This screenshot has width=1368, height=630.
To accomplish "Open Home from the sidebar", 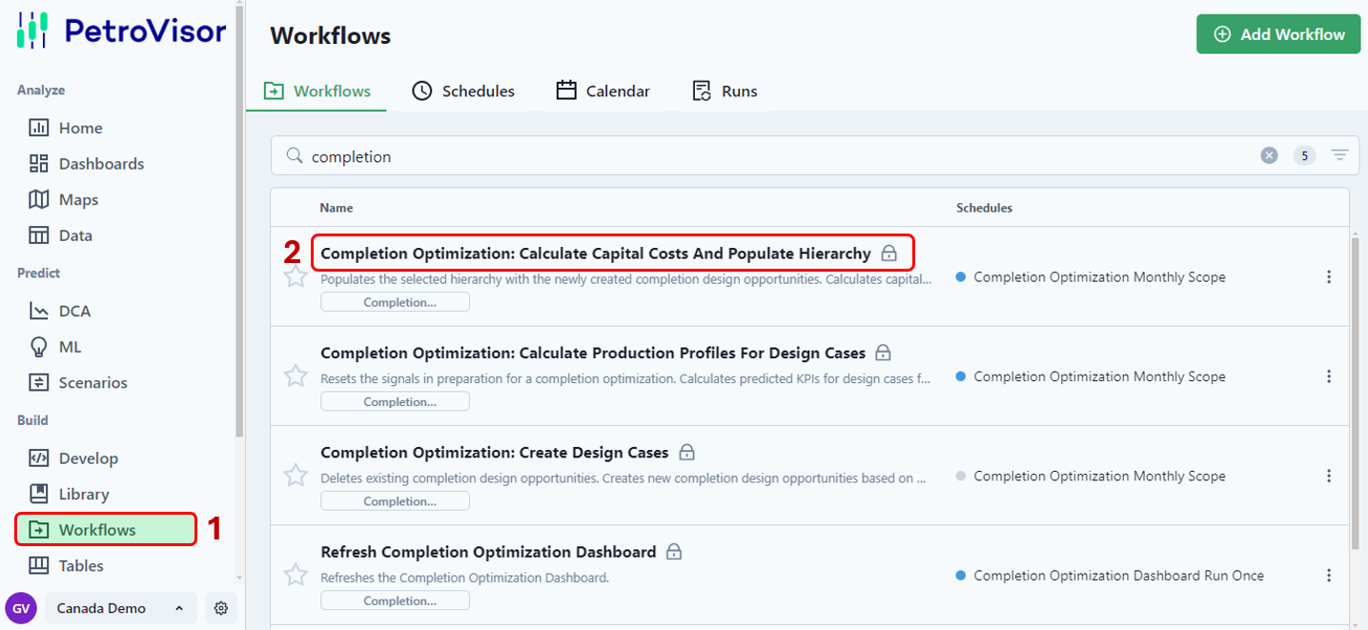I will pyautogui.click(x=66, y=128).
